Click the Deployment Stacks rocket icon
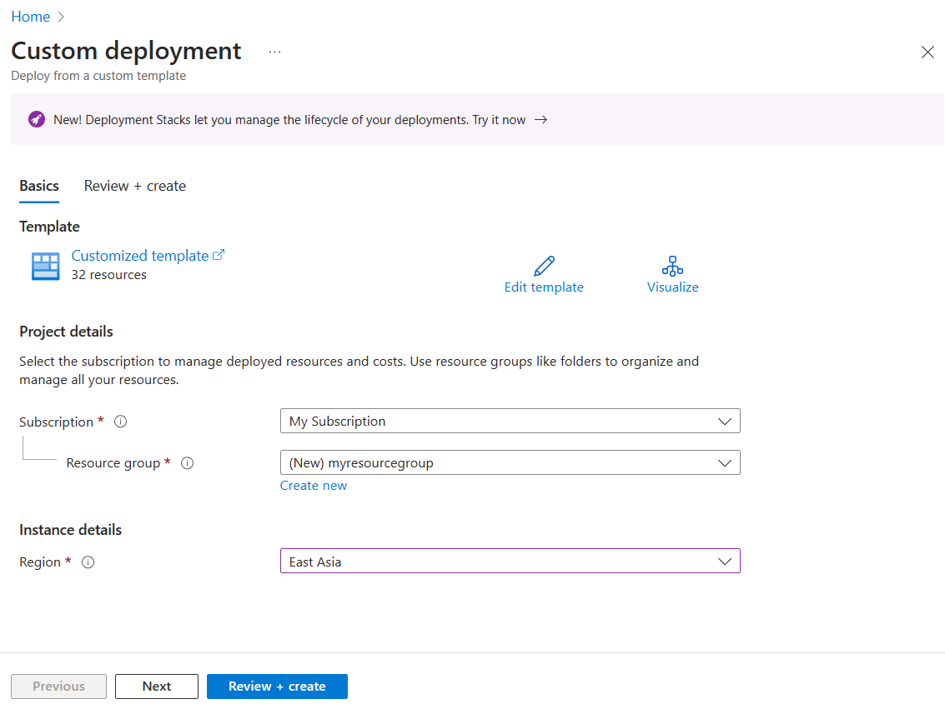Image resolution: width=945 pixels, height=709 pixels. 36,120
